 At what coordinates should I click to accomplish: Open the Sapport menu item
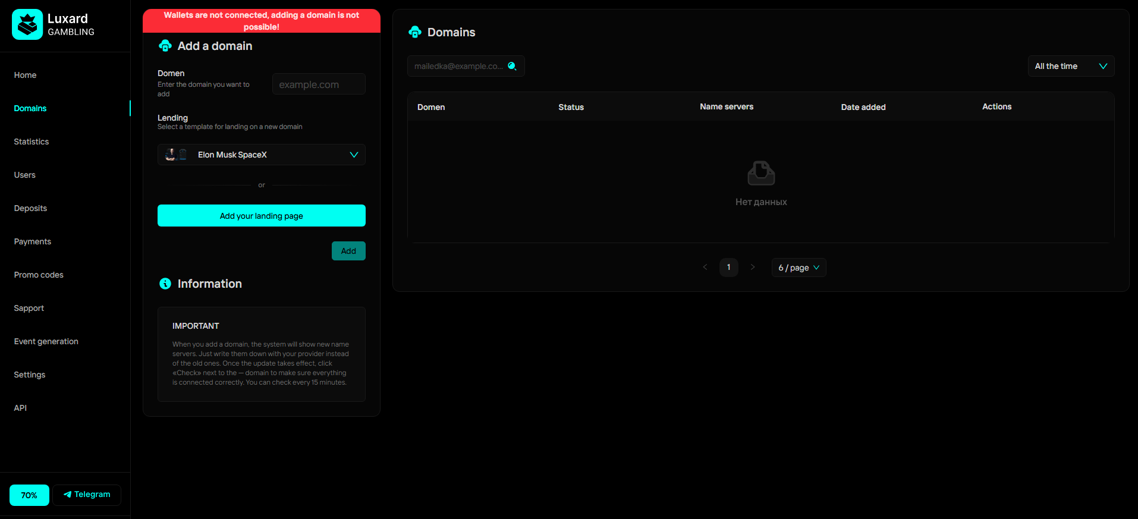pyautogui.click(x=29, y=308)
